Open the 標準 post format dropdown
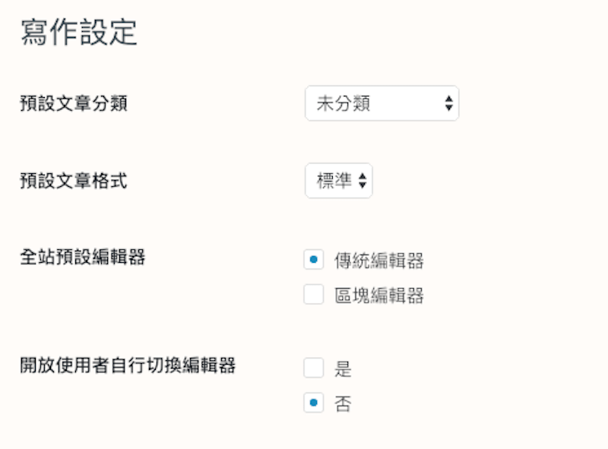This screenshot has width=608, height=449. (339, 181)
